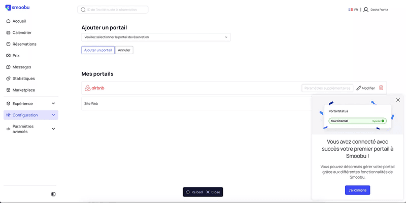The image size is (406, 203).
Task: Click the Smoobu logo icon
Action: [8, 8]
